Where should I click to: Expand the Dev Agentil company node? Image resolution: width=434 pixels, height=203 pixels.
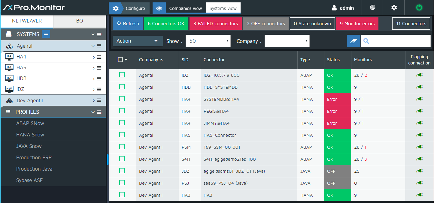(x=94, y=100)
